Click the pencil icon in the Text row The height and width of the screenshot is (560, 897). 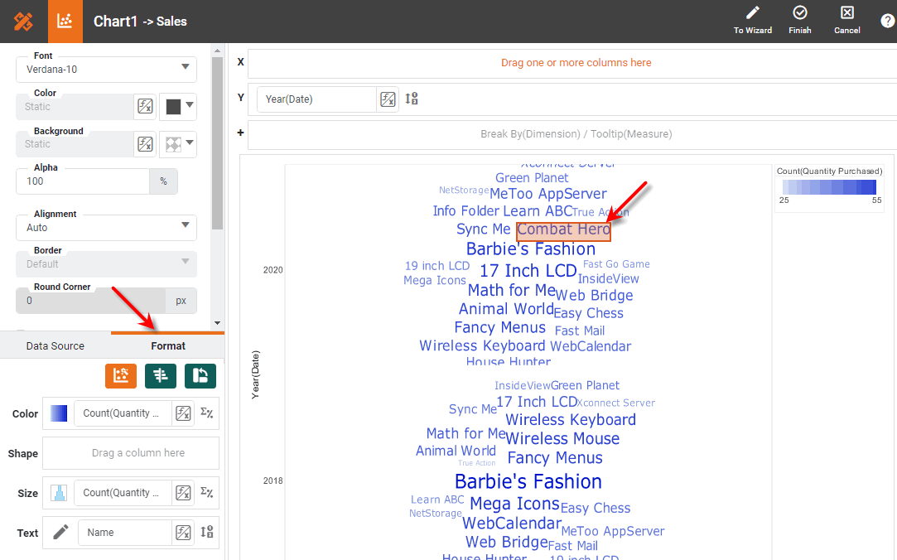59,532
